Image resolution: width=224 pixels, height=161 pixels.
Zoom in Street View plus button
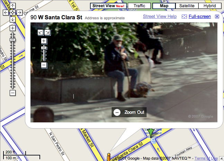[x=44, y=41]
